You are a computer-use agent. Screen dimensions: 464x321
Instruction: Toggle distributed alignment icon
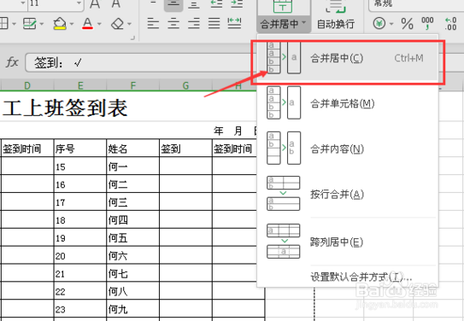coord(234,23)
